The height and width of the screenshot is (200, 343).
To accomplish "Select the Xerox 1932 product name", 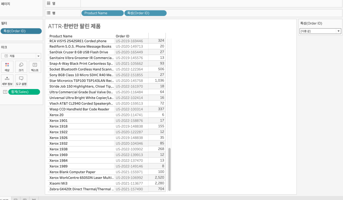I will [58, 143].
